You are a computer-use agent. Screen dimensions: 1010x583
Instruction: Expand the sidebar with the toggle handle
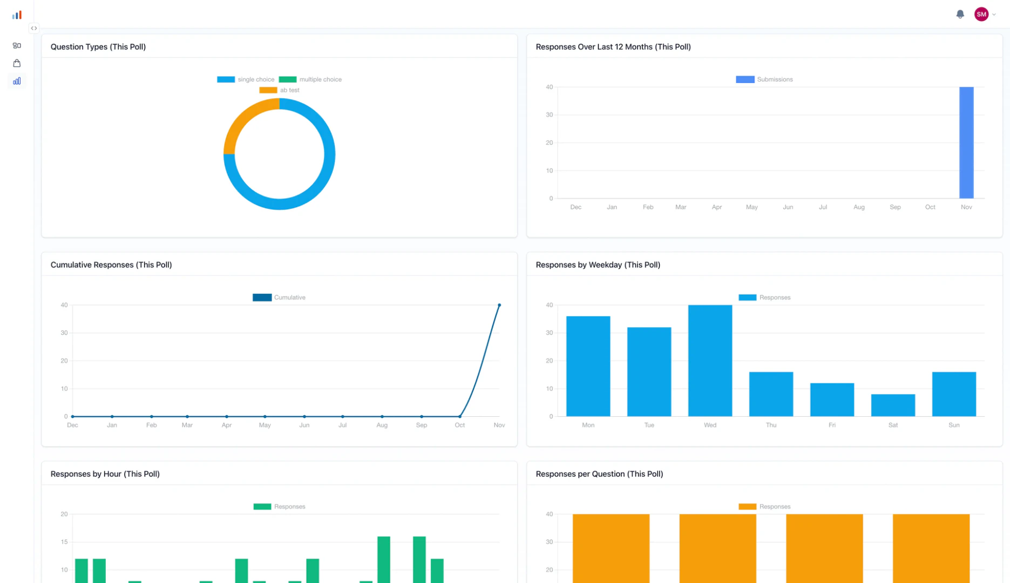pyautogui.click(x=34, y=28)
